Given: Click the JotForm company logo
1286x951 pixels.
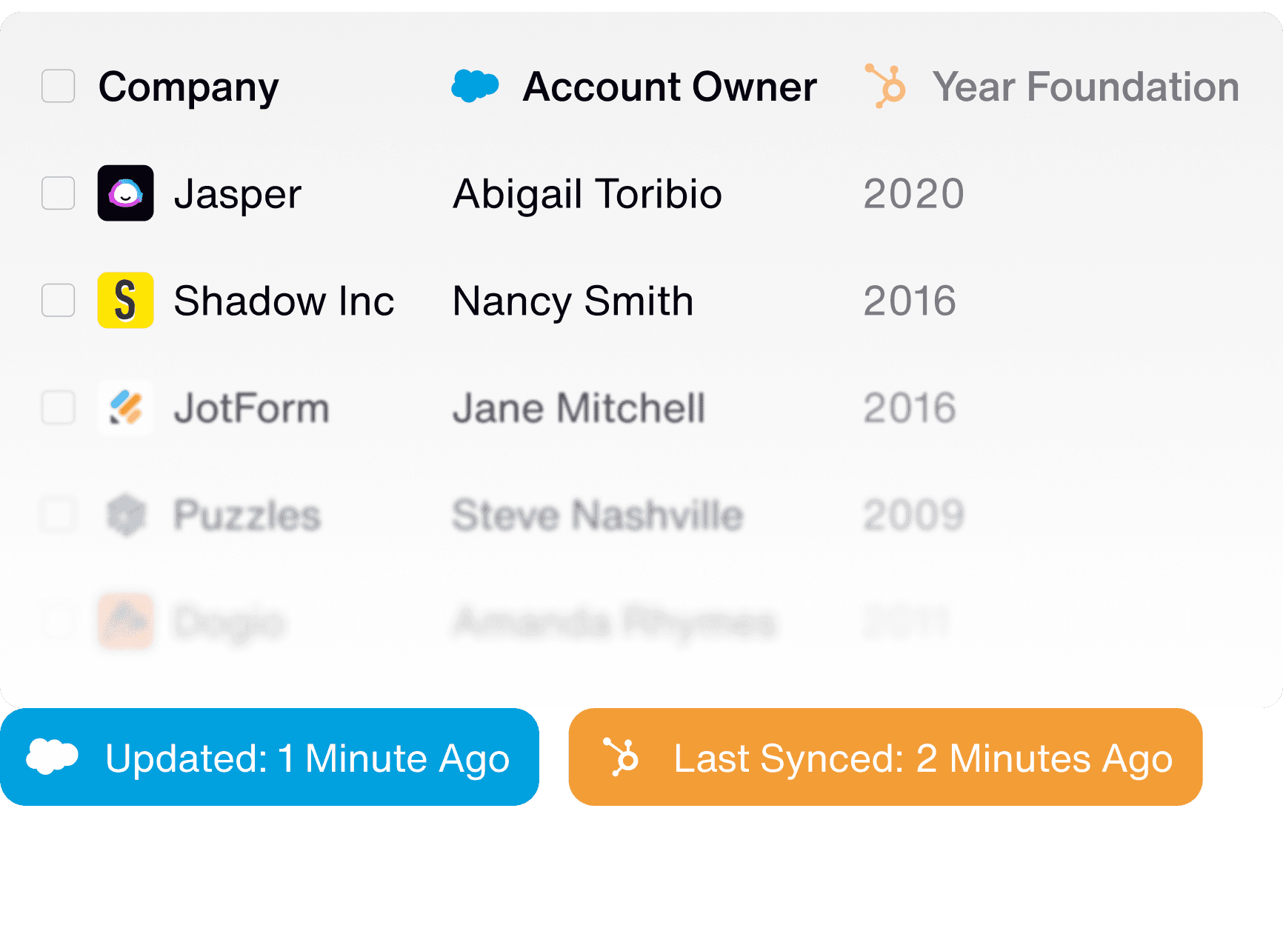Looking at the screenshot, I should (x=126, y=407).
